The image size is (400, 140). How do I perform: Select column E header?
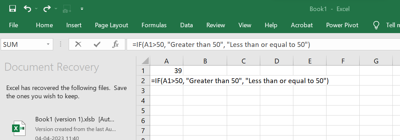point(310,61)
